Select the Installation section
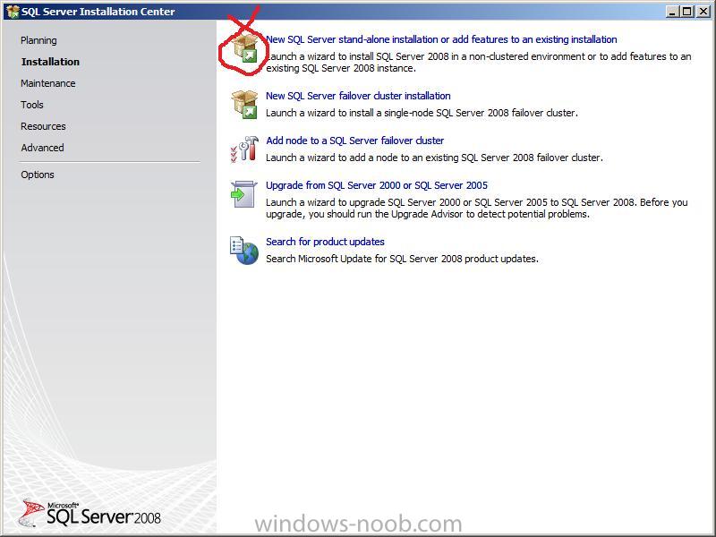716x537 pixels. pos(50,62)
